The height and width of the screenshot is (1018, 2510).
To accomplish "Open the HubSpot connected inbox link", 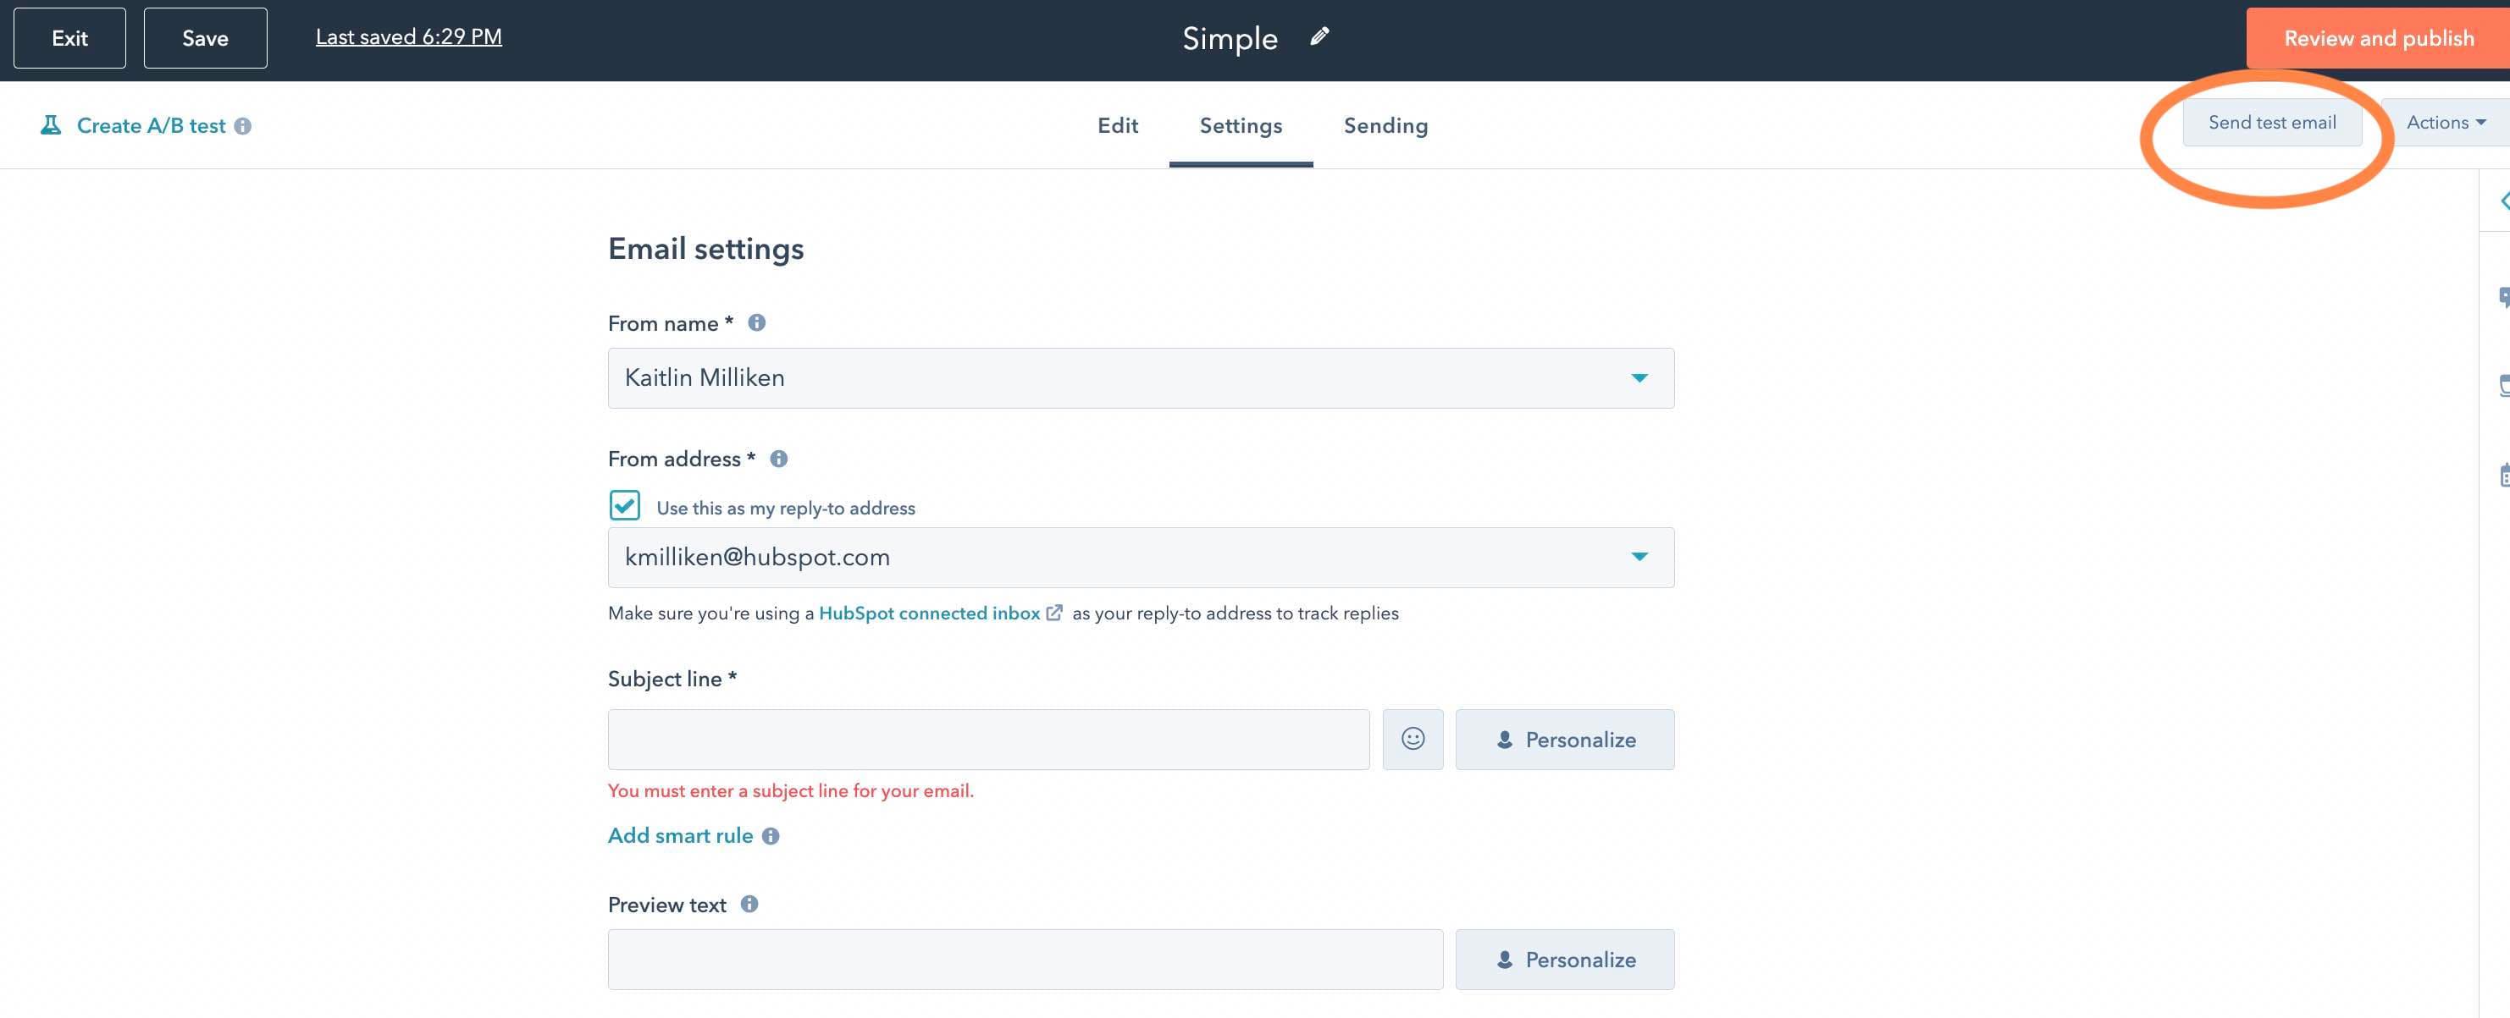I will (930, 614).
